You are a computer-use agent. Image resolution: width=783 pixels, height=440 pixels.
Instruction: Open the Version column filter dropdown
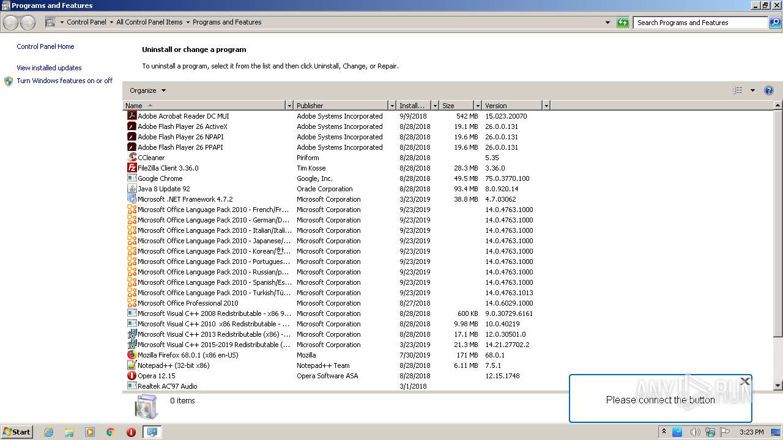coord(546,106)
